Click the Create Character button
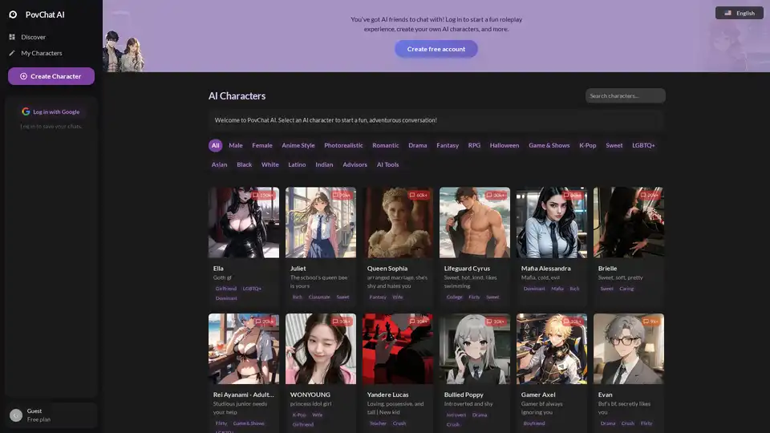 pyautogui.click(x=51, y=76)
